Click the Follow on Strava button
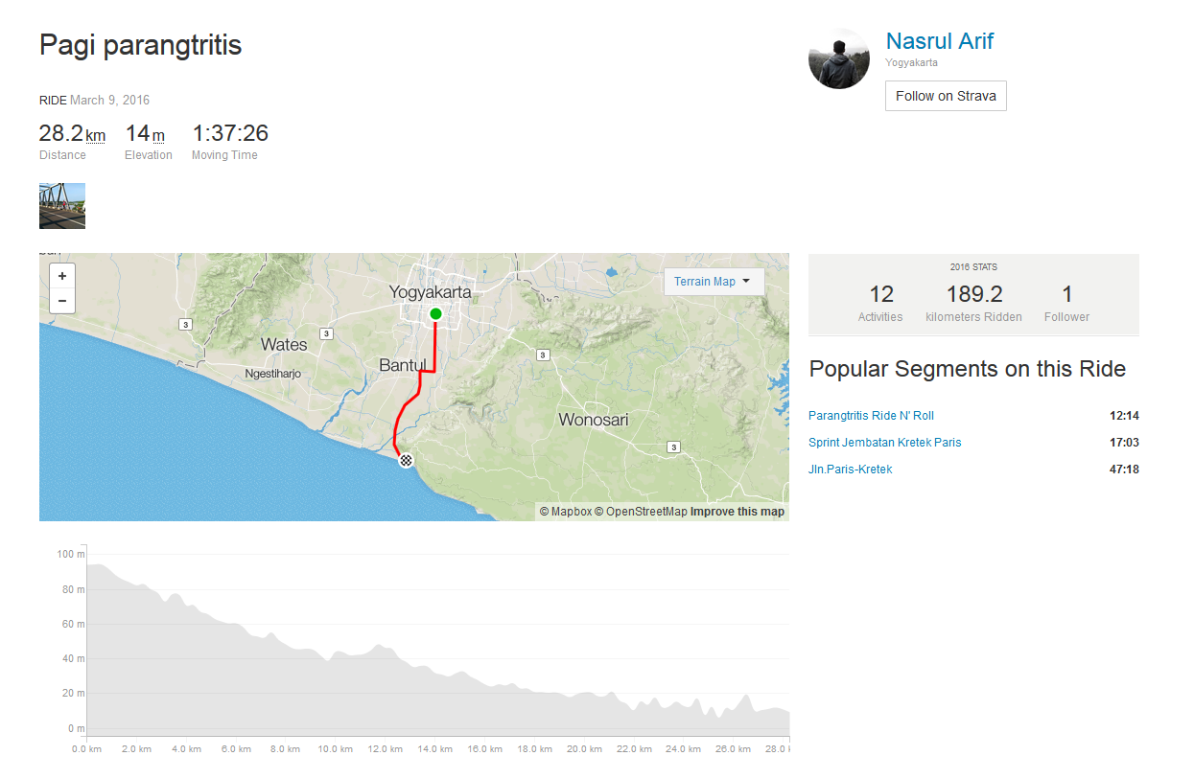Screen dimensions: 1194x779 [x=946, y=96]
